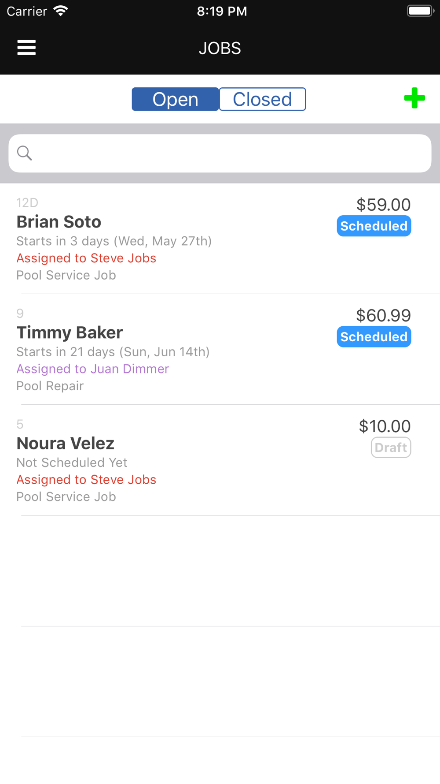Tap "Assigned to Juan Dimmer" link

click(93, 369)
